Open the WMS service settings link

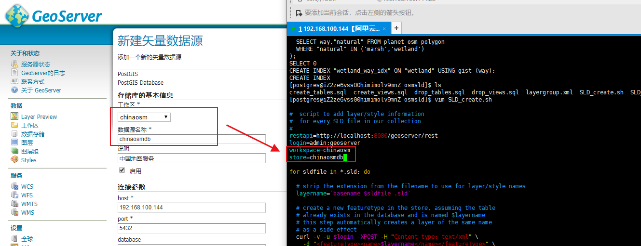coord(27,212)
